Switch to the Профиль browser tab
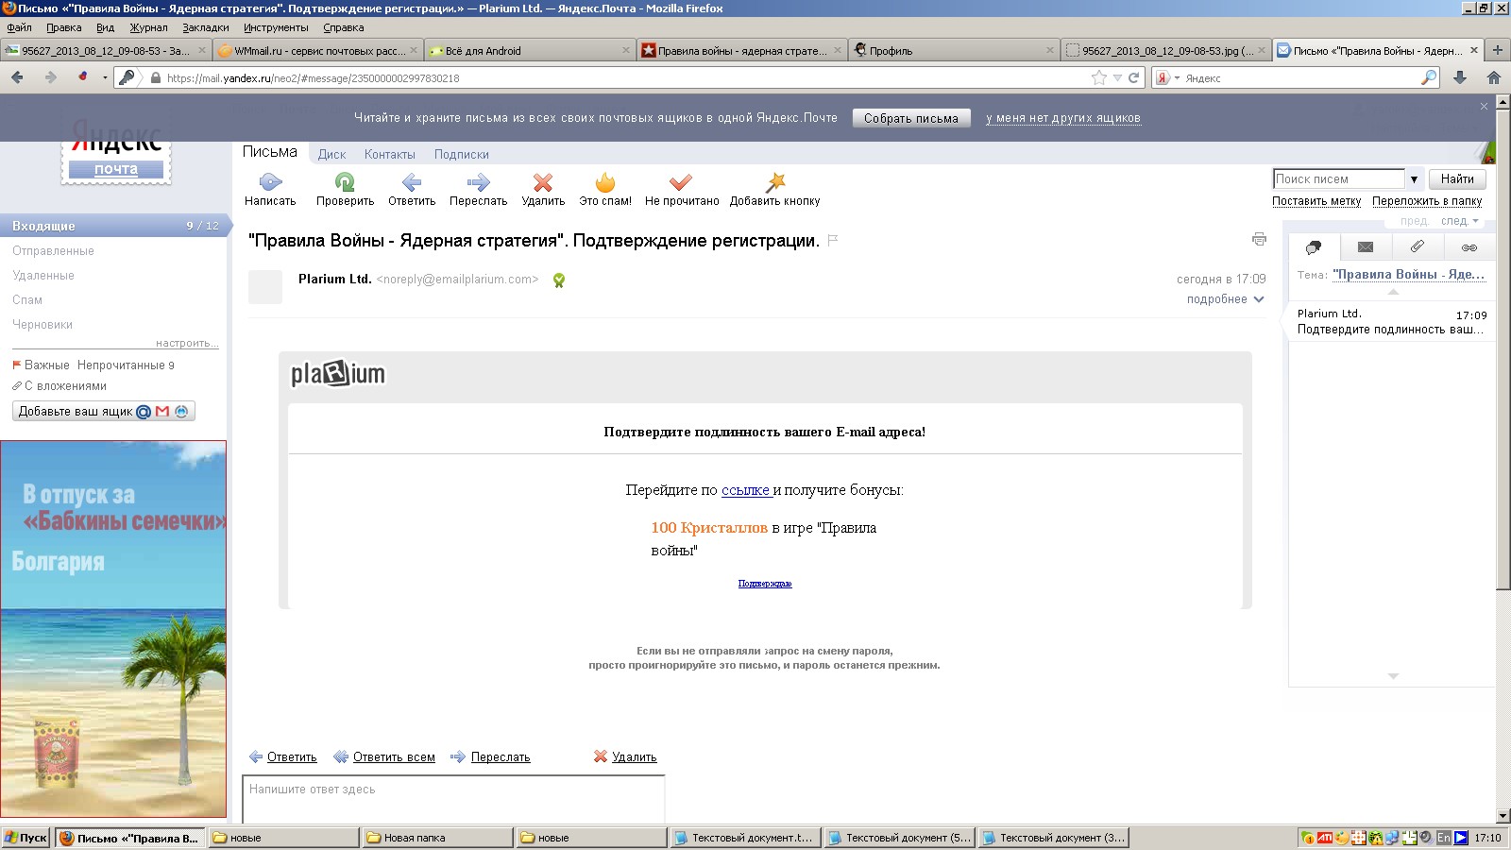Screen dimensions: 1511x850 pos(953,50)
